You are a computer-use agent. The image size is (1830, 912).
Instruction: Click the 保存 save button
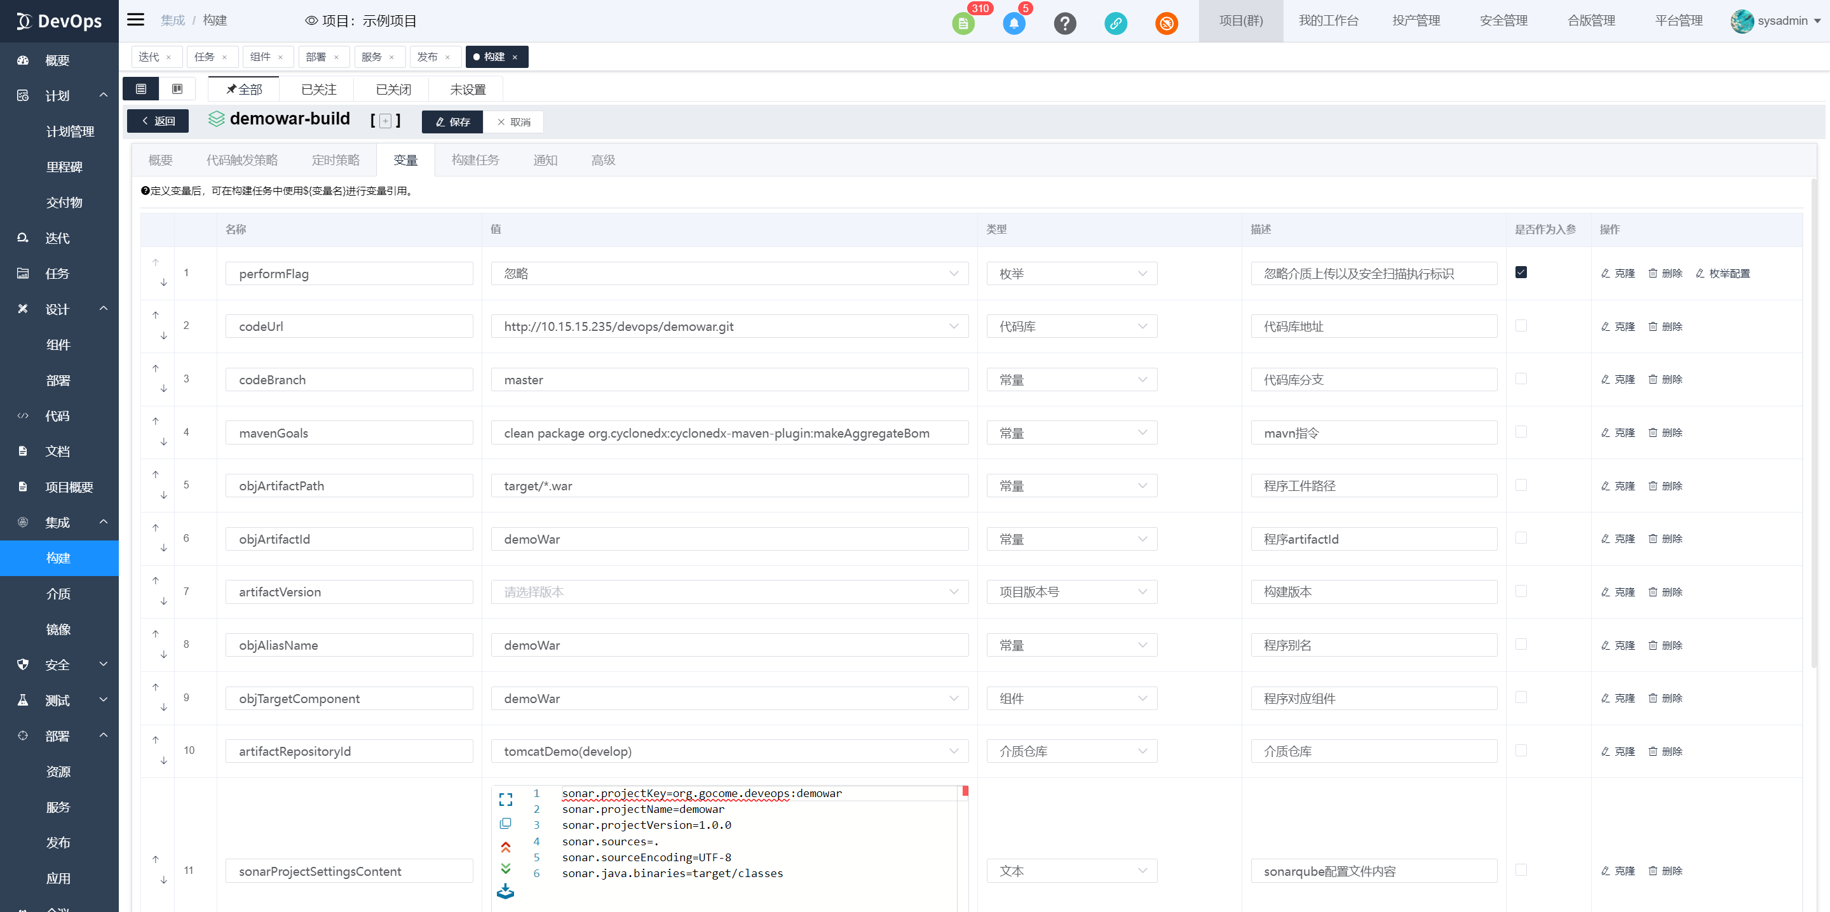click(x=452, y=121)
